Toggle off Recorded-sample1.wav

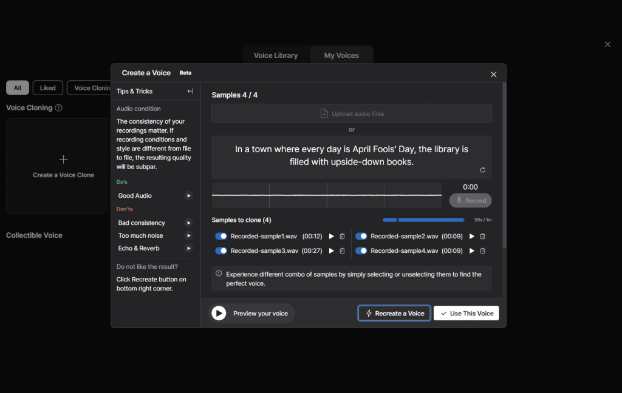pyautogui.click(x=221, y=237)
